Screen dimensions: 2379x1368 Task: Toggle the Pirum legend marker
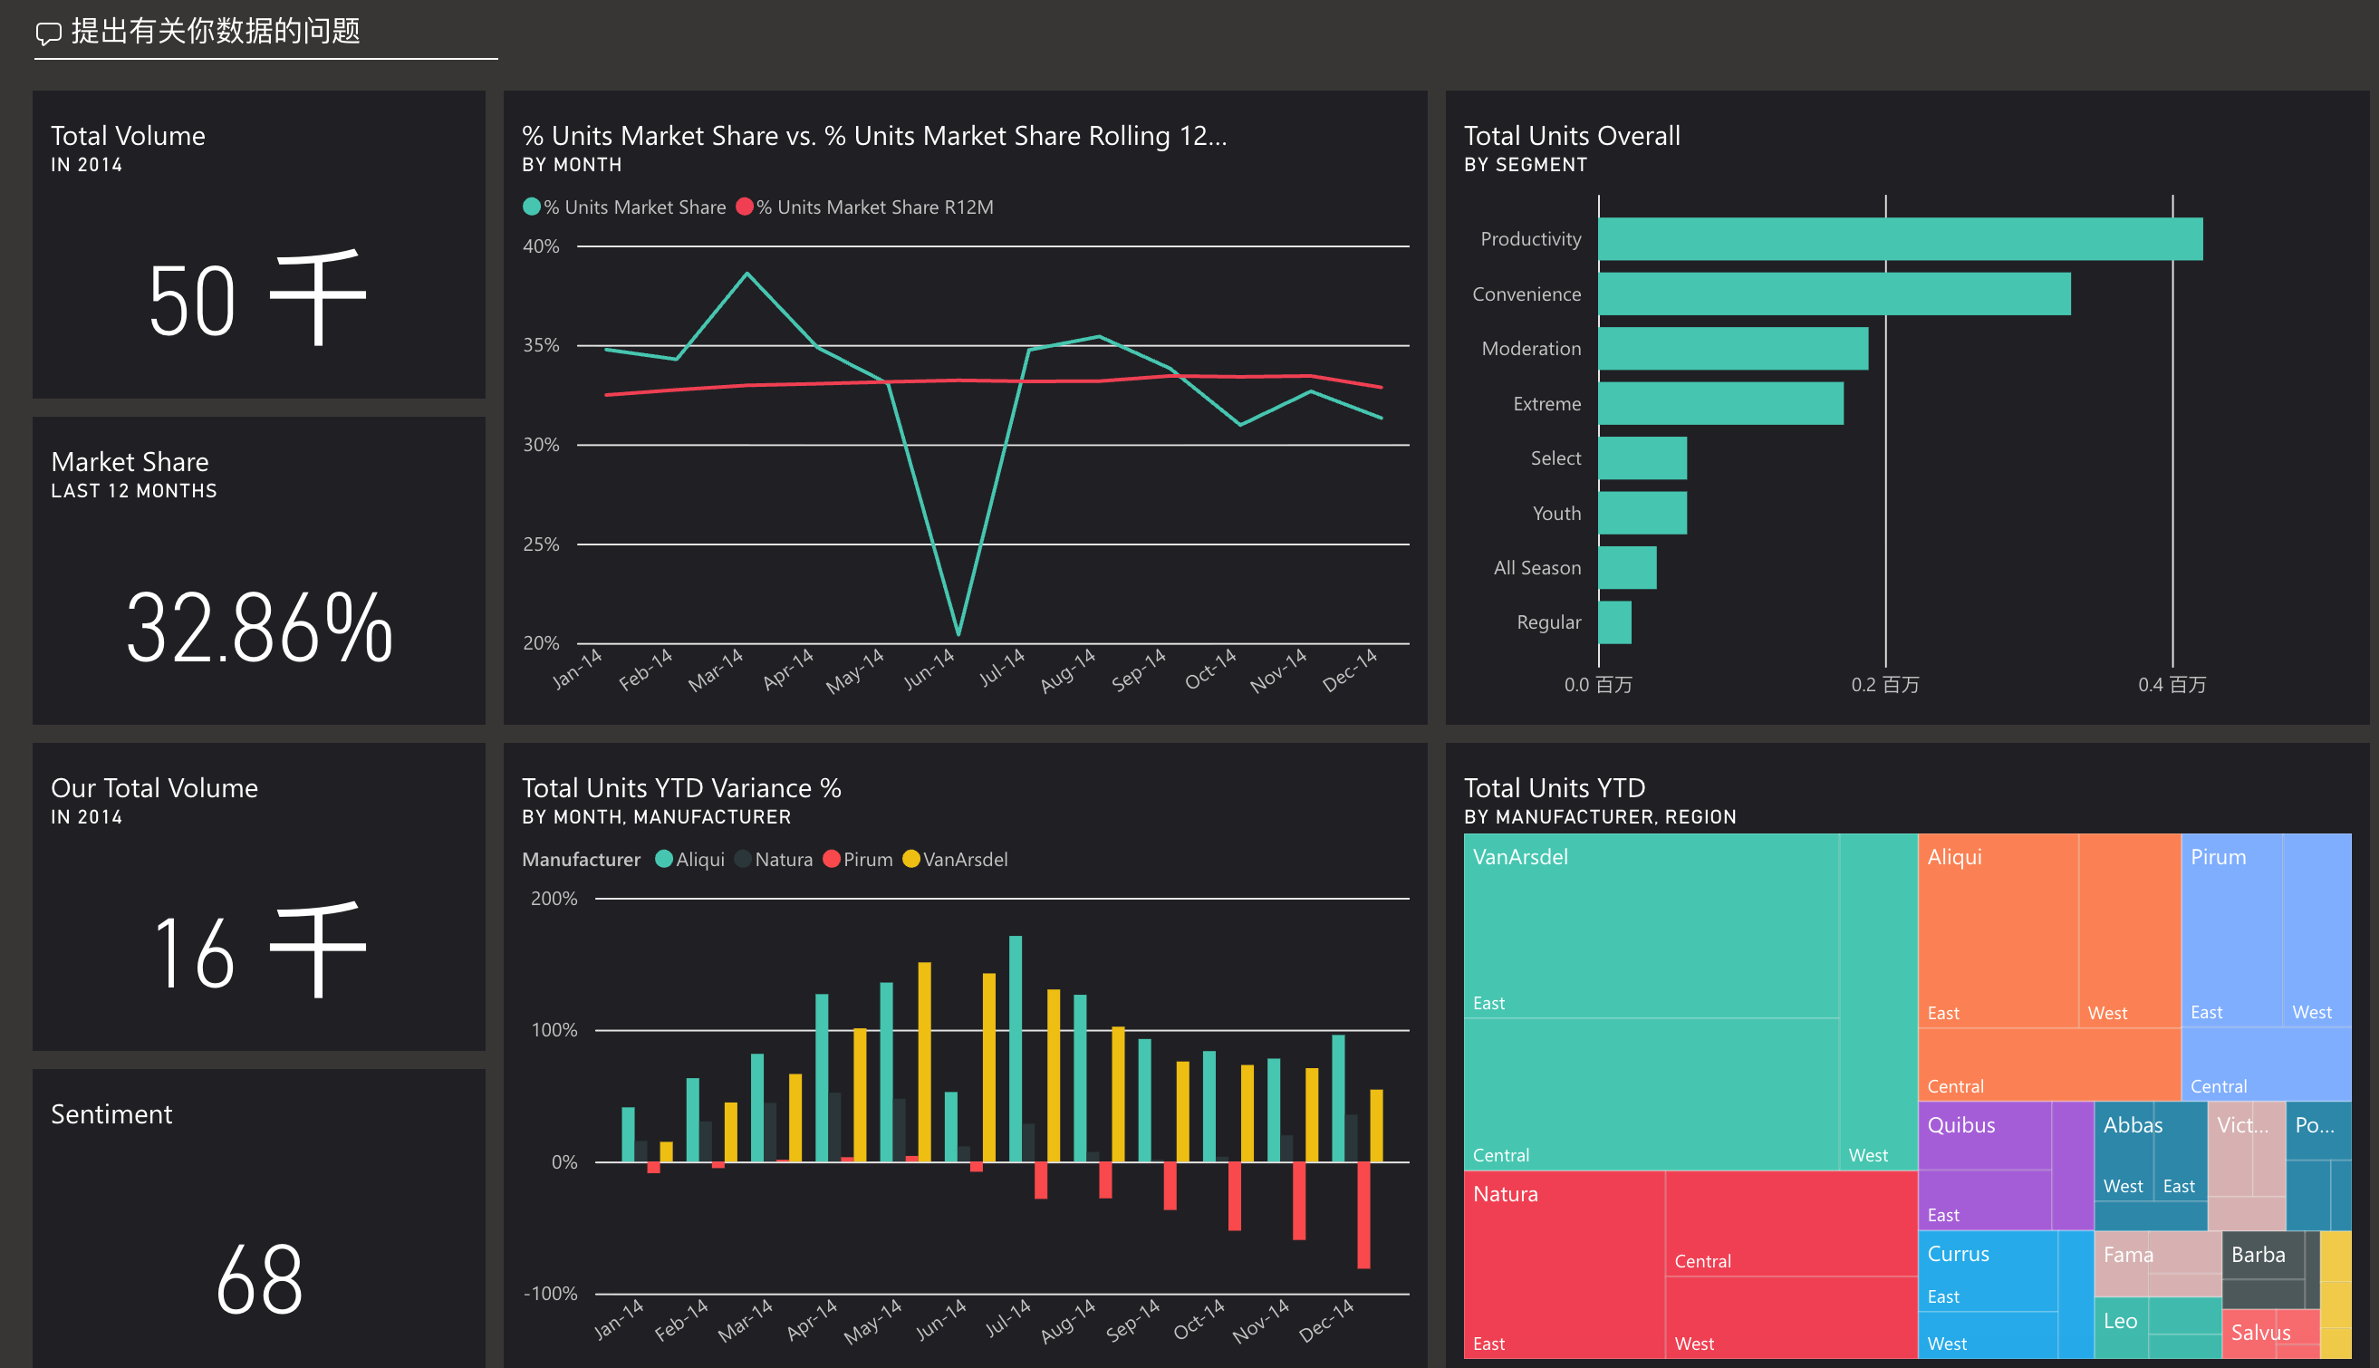click(831, 859)
